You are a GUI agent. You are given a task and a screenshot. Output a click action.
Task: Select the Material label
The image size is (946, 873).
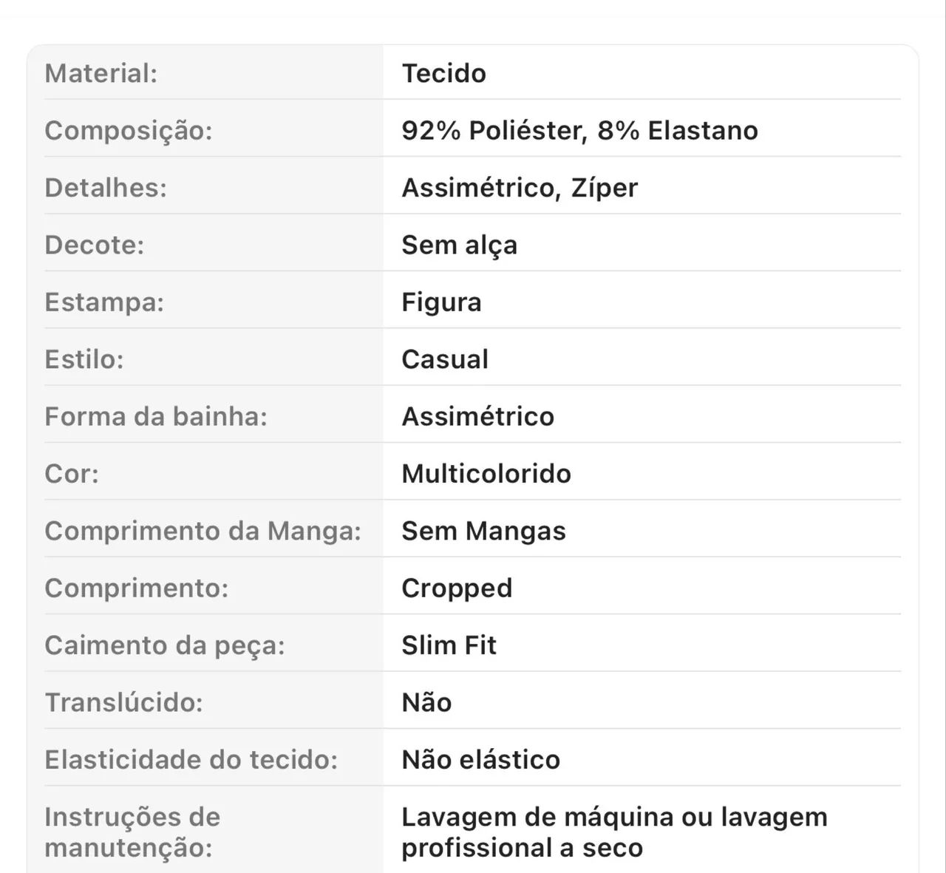pos(101,73)
